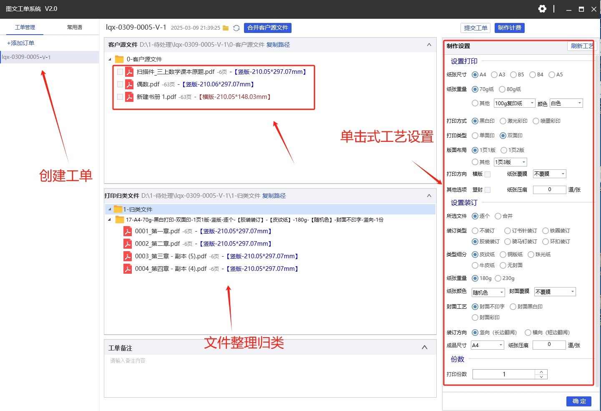This screenshot has width=601, height=411.
Task: Click the PDF icon of 0004_第四章 file
Action: click(x=128, y=269)
